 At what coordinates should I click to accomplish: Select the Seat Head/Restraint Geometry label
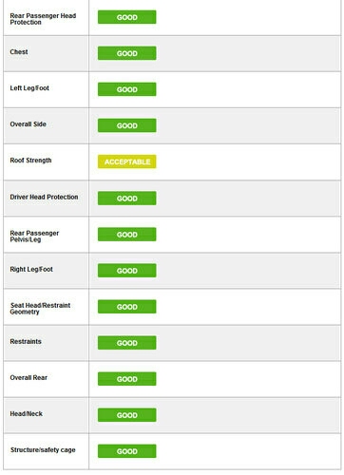40,309
